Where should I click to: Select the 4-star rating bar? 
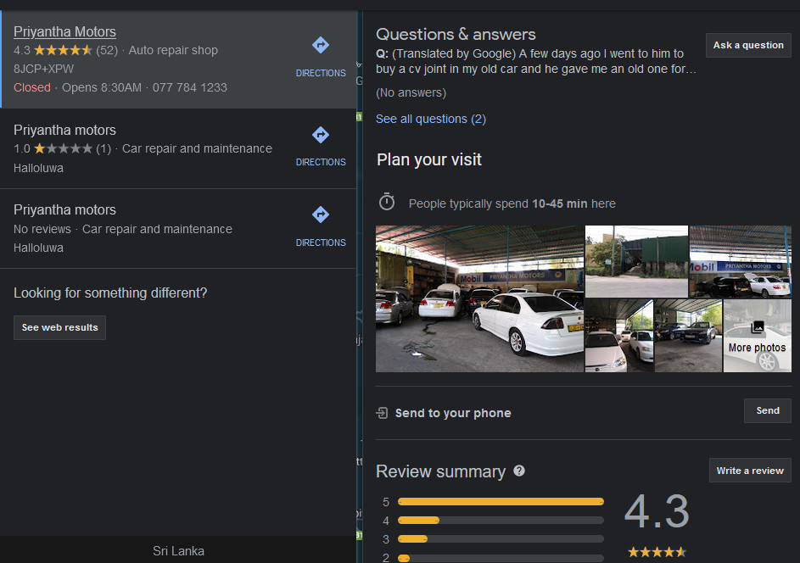pos(501,520)
